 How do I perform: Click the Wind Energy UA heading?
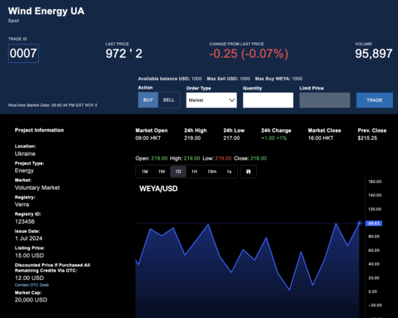click(x=46, y=11)
